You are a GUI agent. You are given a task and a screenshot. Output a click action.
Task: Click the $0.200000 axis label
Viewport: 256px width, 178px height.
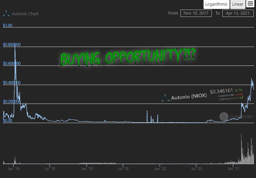[12, 102]
